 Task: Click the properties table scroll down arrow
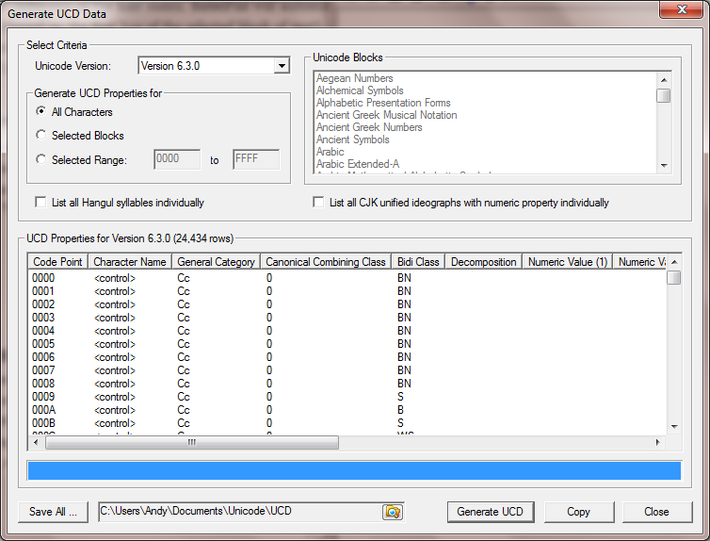click(x=674, y=426)
